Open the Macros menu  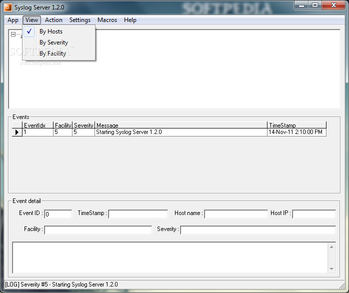point(107,20)
